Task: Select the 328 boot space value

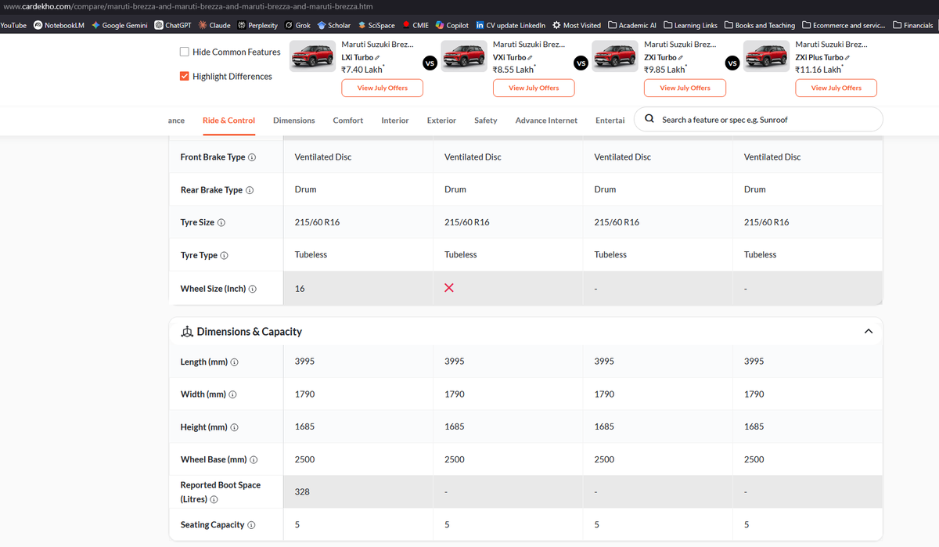Action: point(301,492)
